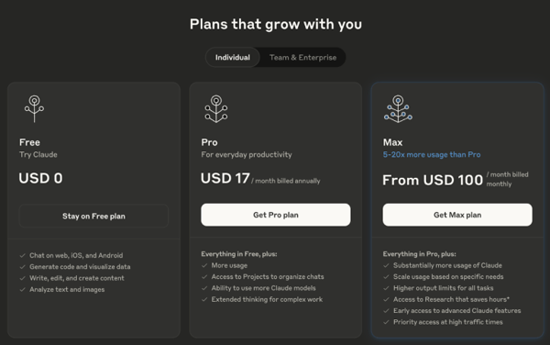Click the 5-20x more usage than Pro text
Image resolution: width=550 pixels, height=345 pixels.
click(x=432, y=155)
